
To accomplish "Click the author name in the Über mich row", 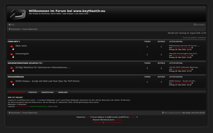I will [182, 48].
